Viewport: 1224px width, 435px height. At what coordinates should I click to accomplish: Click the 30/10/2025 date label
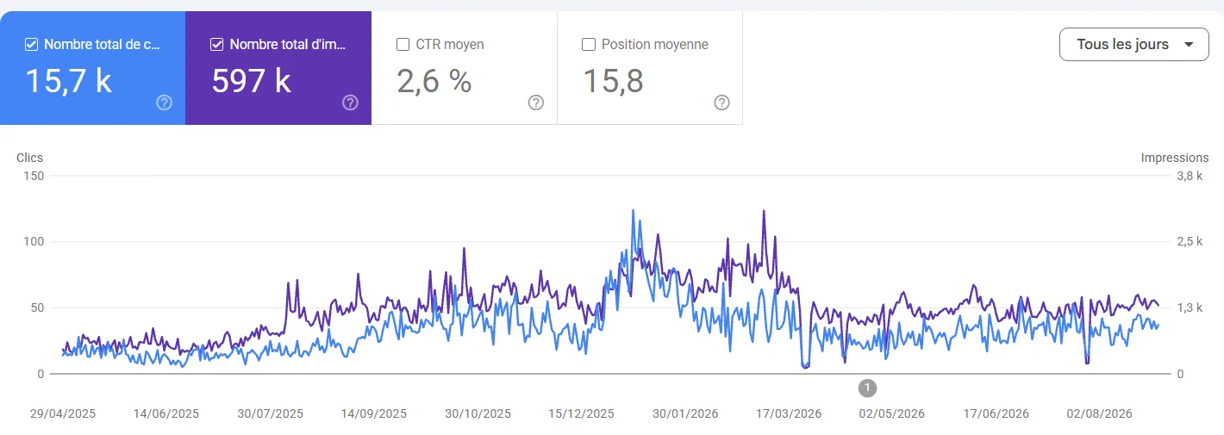478,413
